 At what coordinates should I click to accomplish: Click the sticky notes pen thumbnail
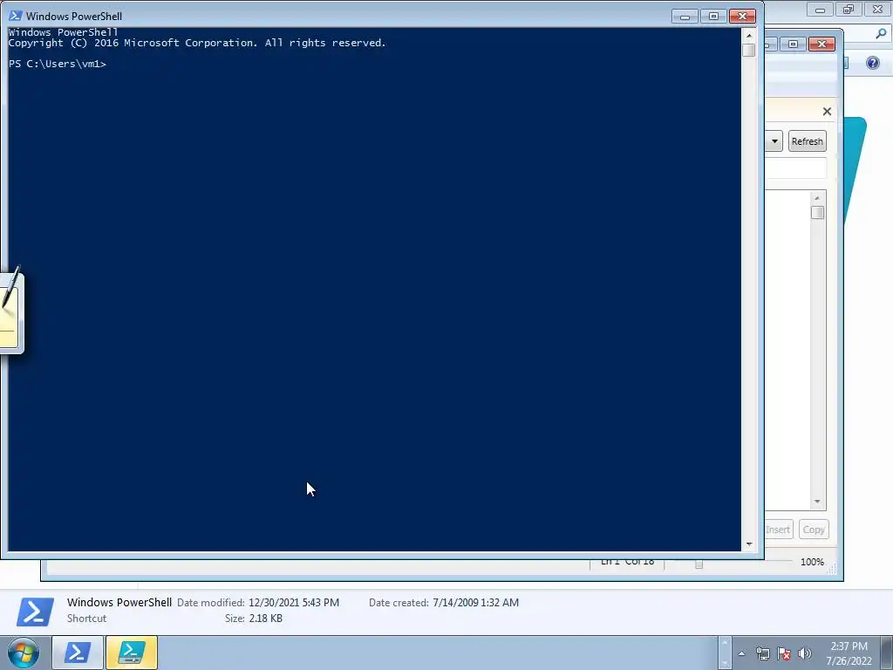click(x=10, y=311)
